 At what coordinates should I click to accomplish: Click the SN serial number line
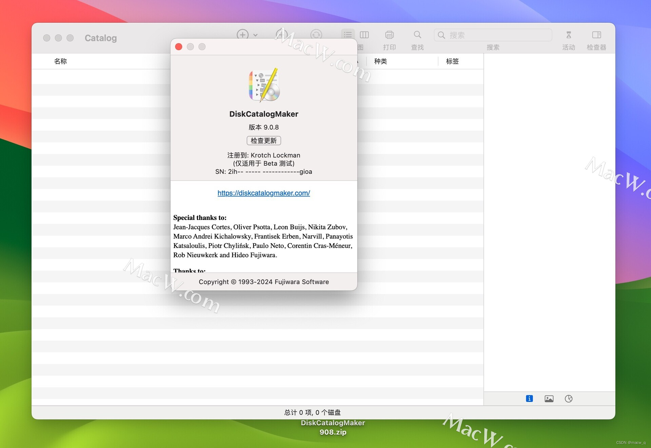click(x=264, y=171)
